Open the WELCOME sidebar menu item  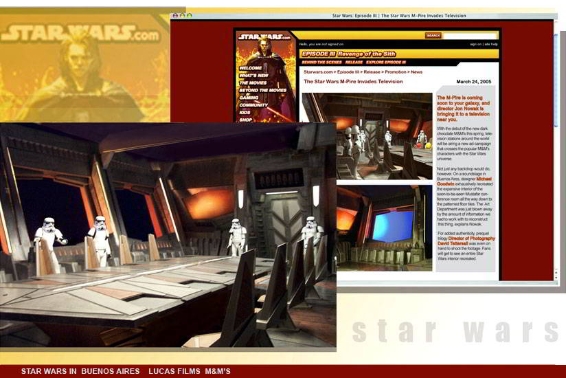tap(250, 68)
